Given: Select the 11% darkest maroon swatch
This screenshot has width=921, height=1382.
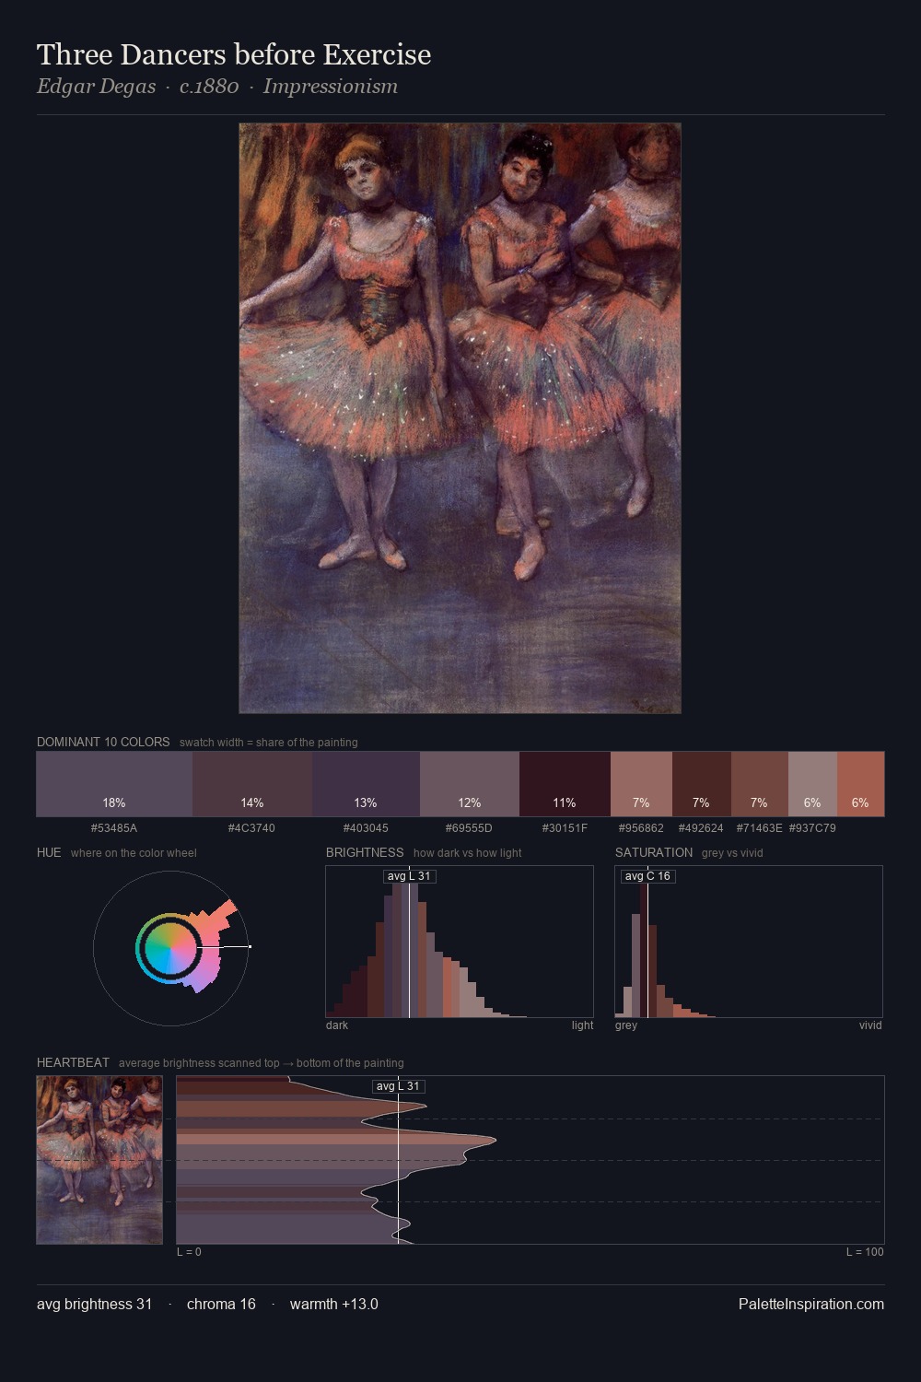Looking at the screenshot, I should tap(565, 784).
